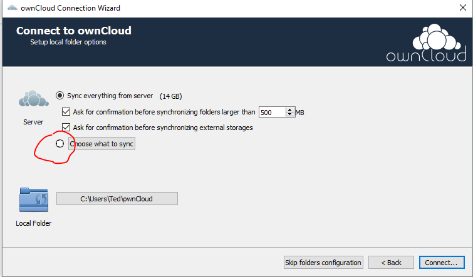
Task: Click the Connect... button
Action: click(x=442, y=263)
